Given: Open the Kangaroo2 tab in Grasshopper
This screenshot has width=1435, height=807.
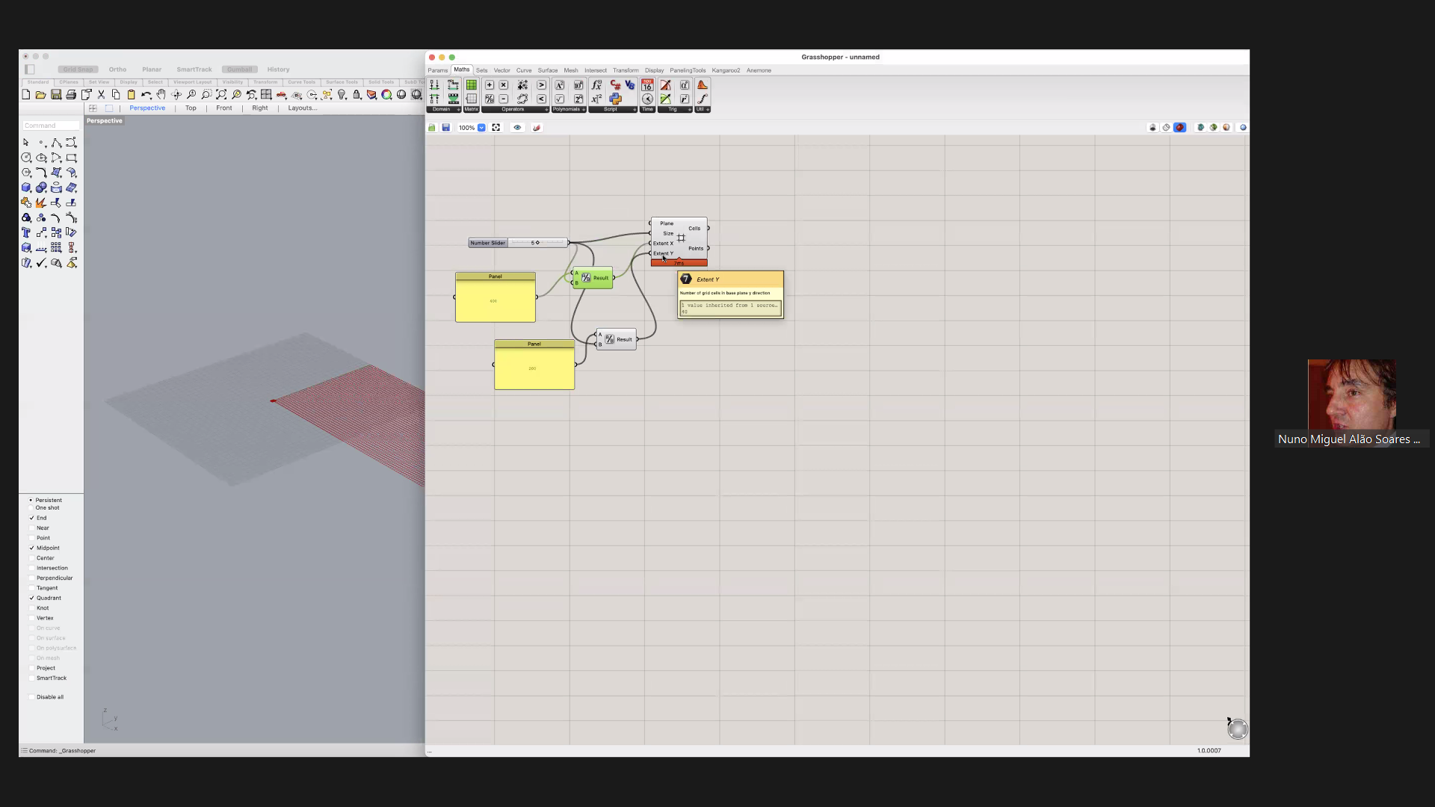Looking at the screenshot, I should pos(726,70).
